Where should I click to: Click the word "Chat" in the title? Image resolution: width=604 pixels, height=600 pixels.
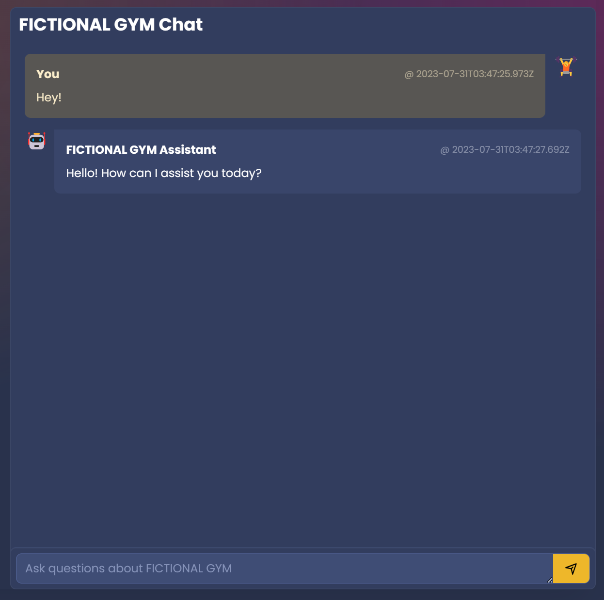tap(181, 25)
